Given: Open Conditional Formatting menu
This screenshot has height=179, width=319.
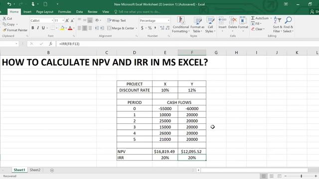Looking at the screenshot, I should click(x=180, y=24).
